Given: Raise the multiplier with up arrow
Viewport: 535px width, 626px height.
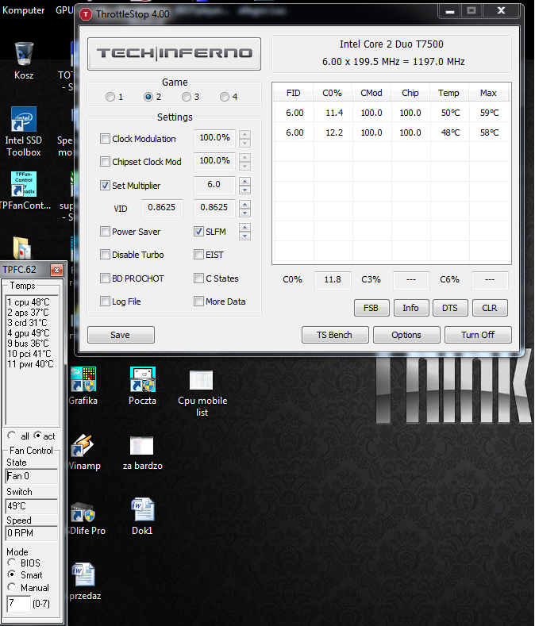Looking at the screenshot, I should (x=245, y=181).
